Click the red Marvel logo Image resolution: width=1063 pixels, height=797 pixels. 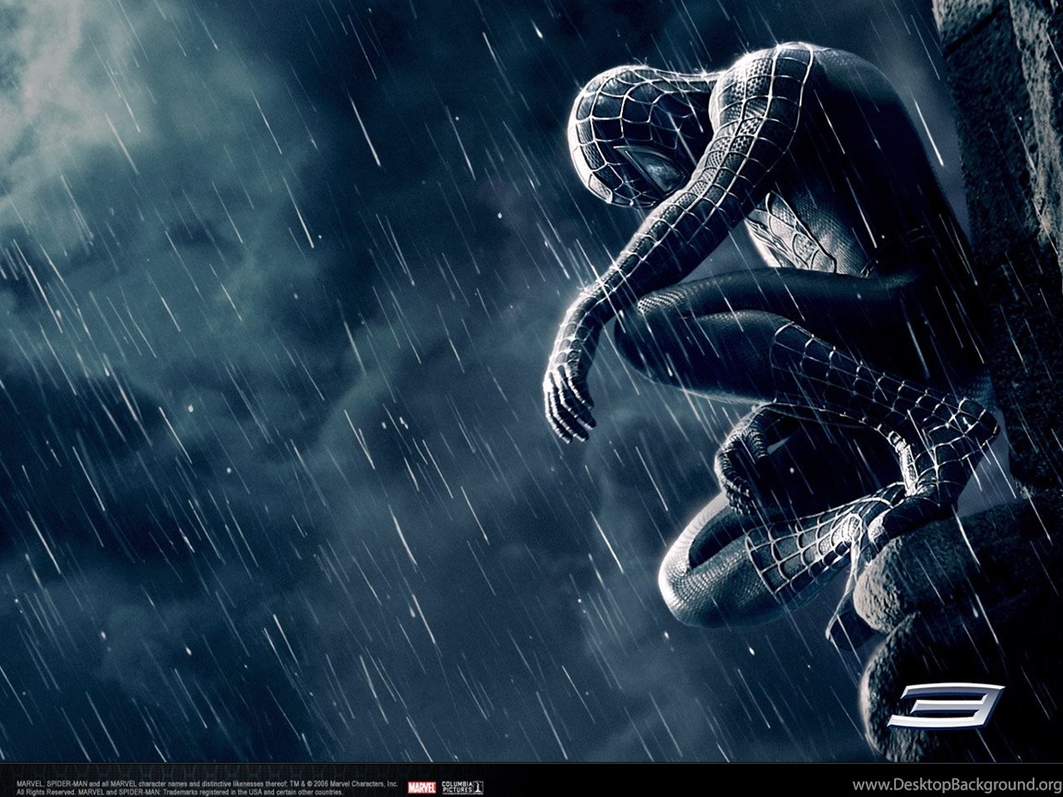(x=422, y=787)
